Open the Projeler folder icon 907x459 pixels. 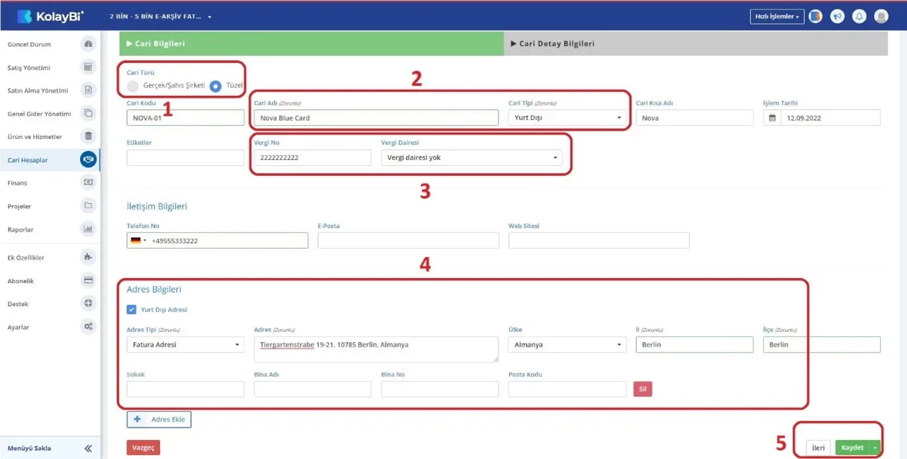click(x=89, y=206)
